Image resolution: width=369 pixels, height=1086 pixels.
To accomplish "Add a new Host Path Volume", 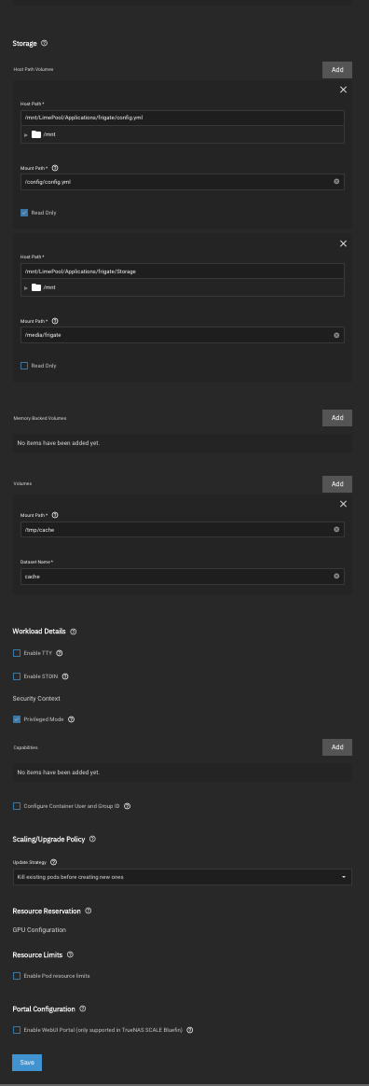I will (x=337, y=70).
